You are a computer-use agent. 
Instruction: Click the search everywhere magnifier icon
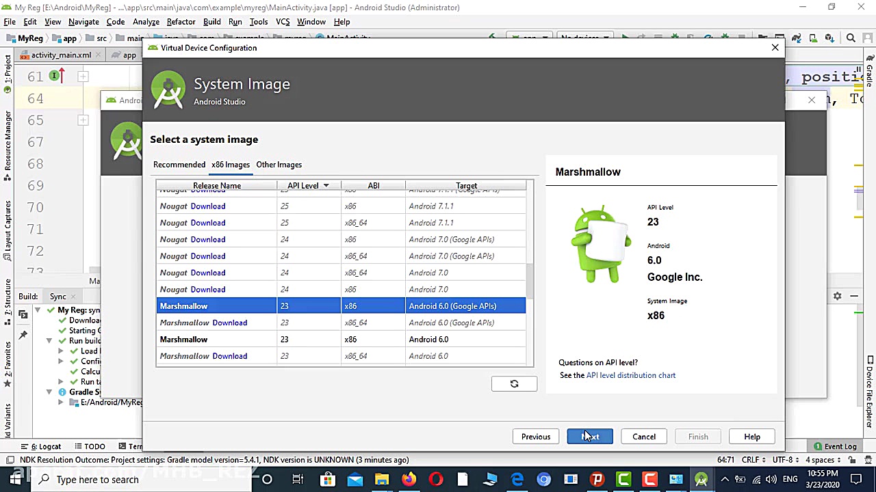coord(851,38)
